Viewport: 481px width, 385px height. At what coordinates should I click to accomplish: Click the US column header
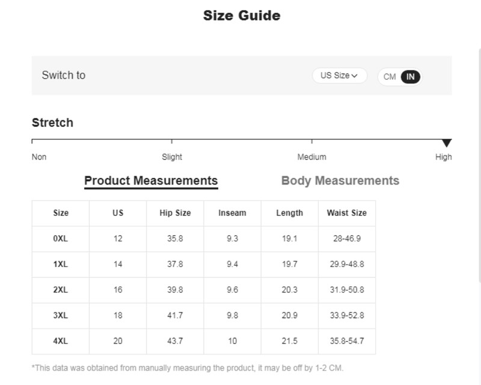pos(118,213)
